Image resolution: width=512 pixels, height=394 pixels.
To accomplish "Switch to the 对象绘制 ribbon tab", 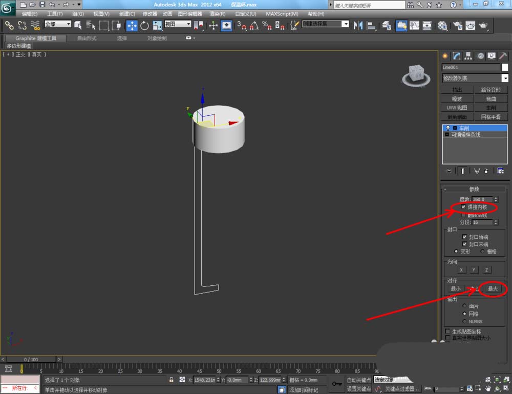I will pos(157,38).
